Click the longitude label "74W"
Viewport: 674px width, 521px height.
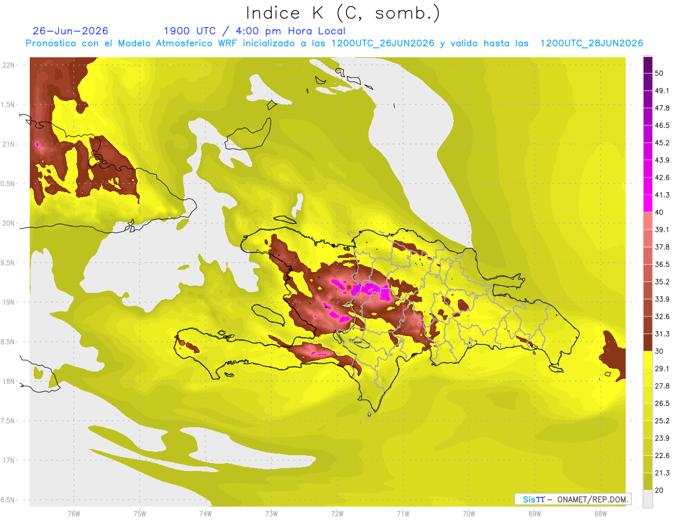205,513
